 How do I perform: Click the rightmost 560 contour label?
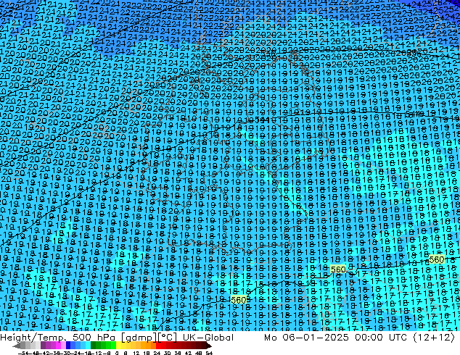436,260
